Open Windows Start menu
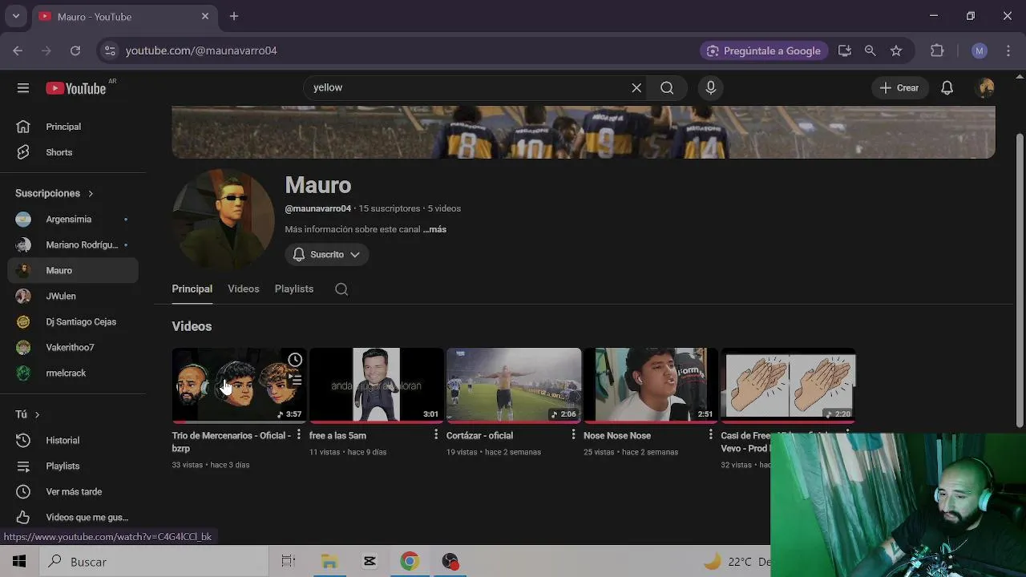Screen dimensions: 1026x577 19,562
